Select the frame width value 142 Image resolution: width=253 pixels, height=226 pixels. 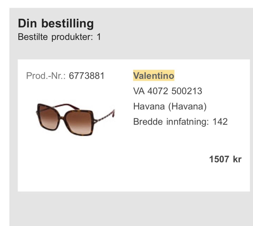220,122
